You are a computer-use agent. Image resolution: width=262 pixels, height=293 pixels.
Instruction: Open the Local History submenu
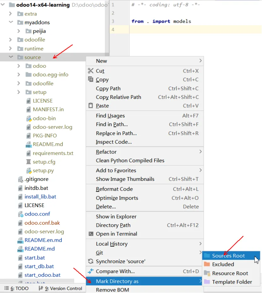[145, 244]
